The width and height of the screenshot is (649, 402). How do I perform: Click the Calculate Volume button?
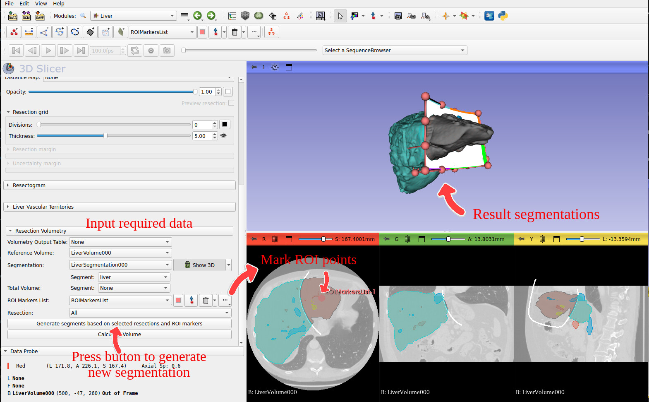pos(120,334)
